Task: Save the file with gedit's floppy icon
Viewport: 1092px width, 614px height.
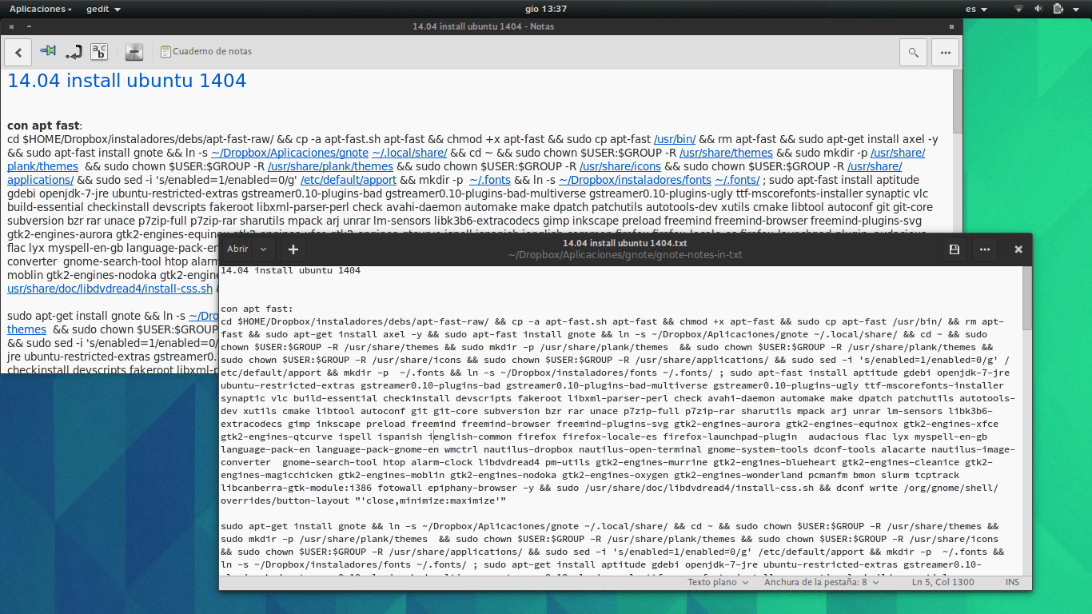Action: 954,249
